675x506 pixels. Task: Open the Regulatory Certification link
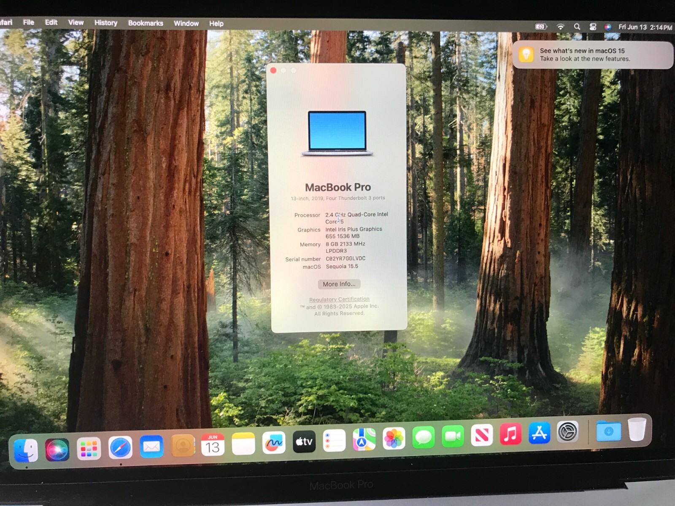click(x=339, y=299)
